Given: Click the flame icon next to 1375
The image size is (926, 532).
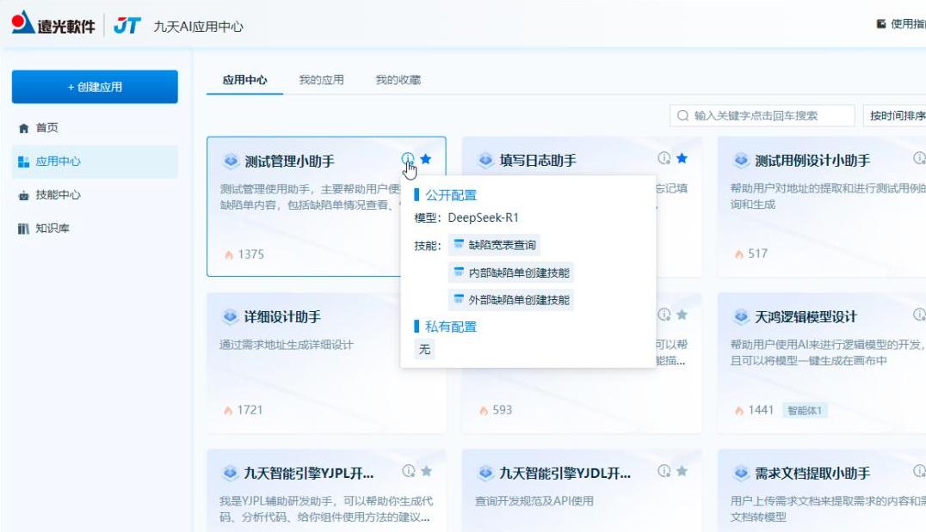Looking at the screenshot, I should [x=229, y=254].
